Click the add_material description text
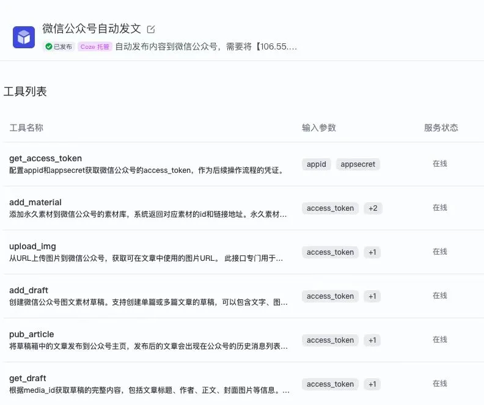This screenshot has height=405, width=484. (148, 214)
